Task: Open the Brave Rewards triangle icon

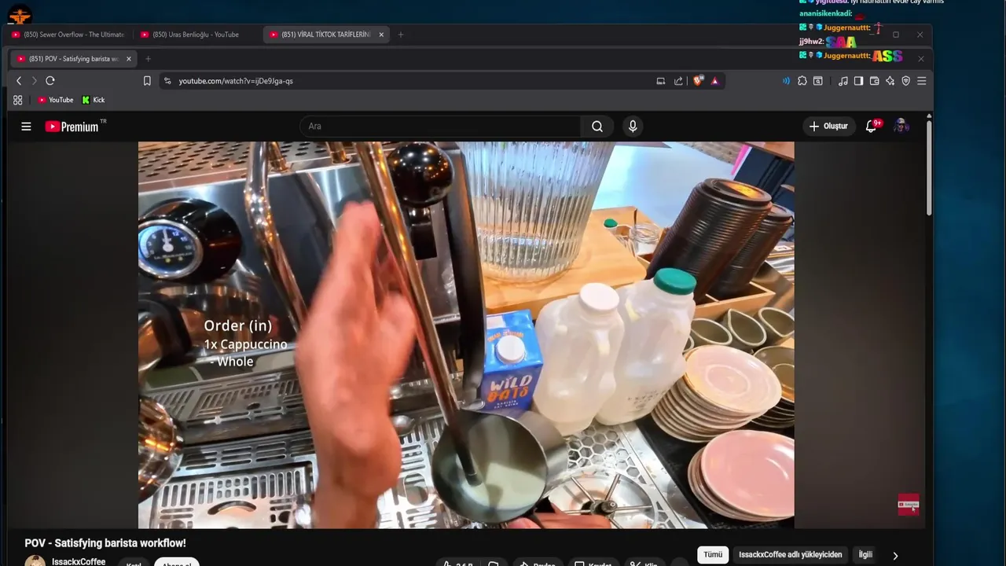Action: pos(714,81)
